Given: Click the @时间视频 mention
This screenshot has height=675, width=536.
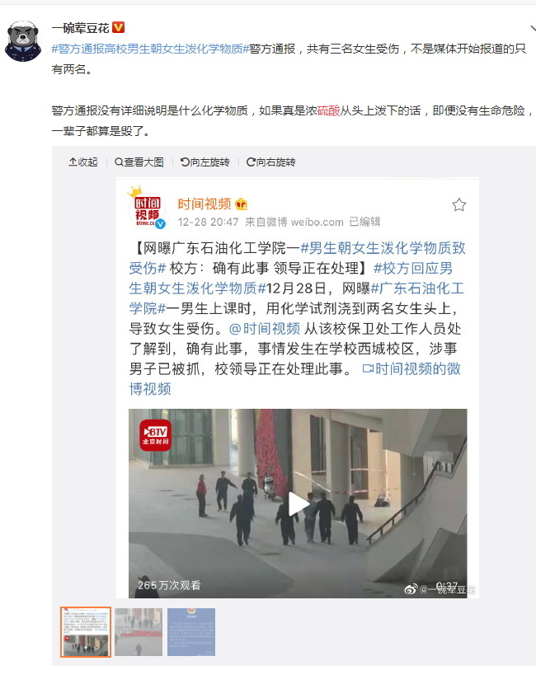Looking at the screenshot, I should [265, 329].
